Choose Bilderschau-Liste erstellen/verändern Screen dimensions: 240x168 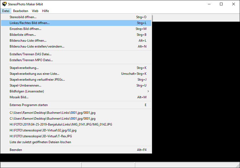[76, 46]
